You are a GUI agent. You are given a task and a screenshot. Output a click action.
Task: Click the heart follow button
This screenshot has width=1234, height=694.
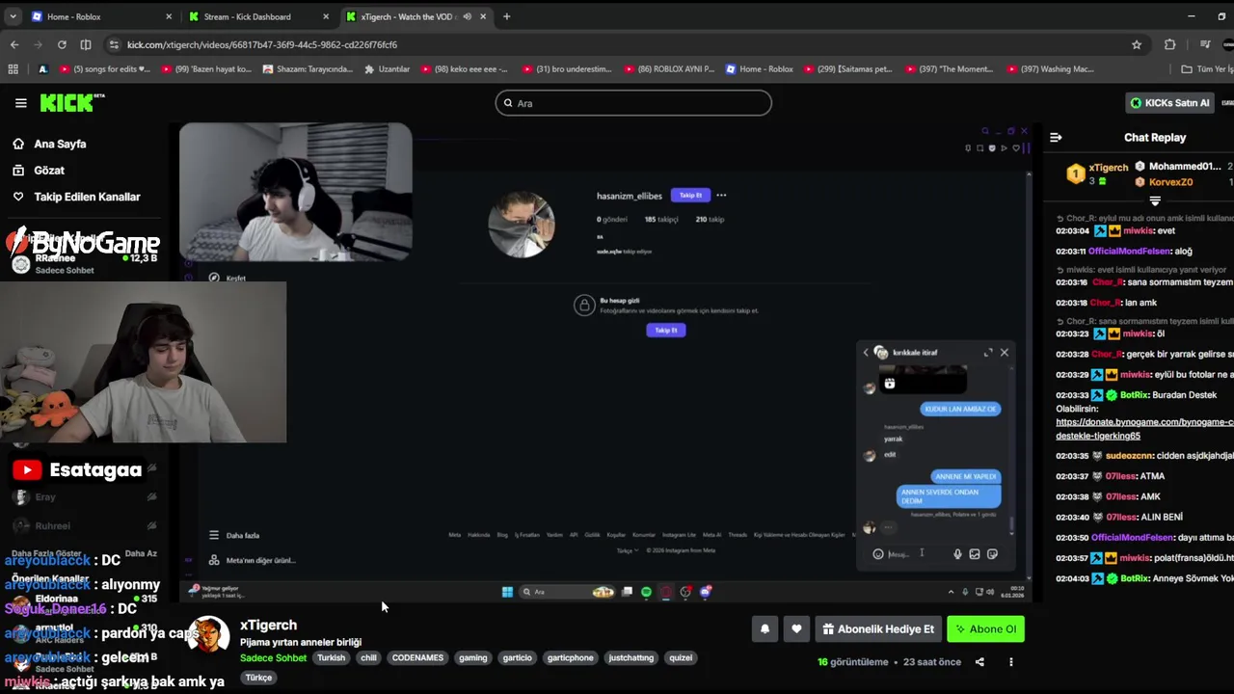(x=796, y=629)
